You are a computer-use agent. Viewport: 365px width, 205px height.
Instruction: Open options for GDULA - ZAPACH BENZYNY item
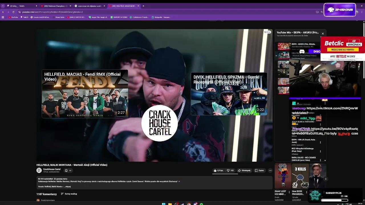[x=321, y=133]
